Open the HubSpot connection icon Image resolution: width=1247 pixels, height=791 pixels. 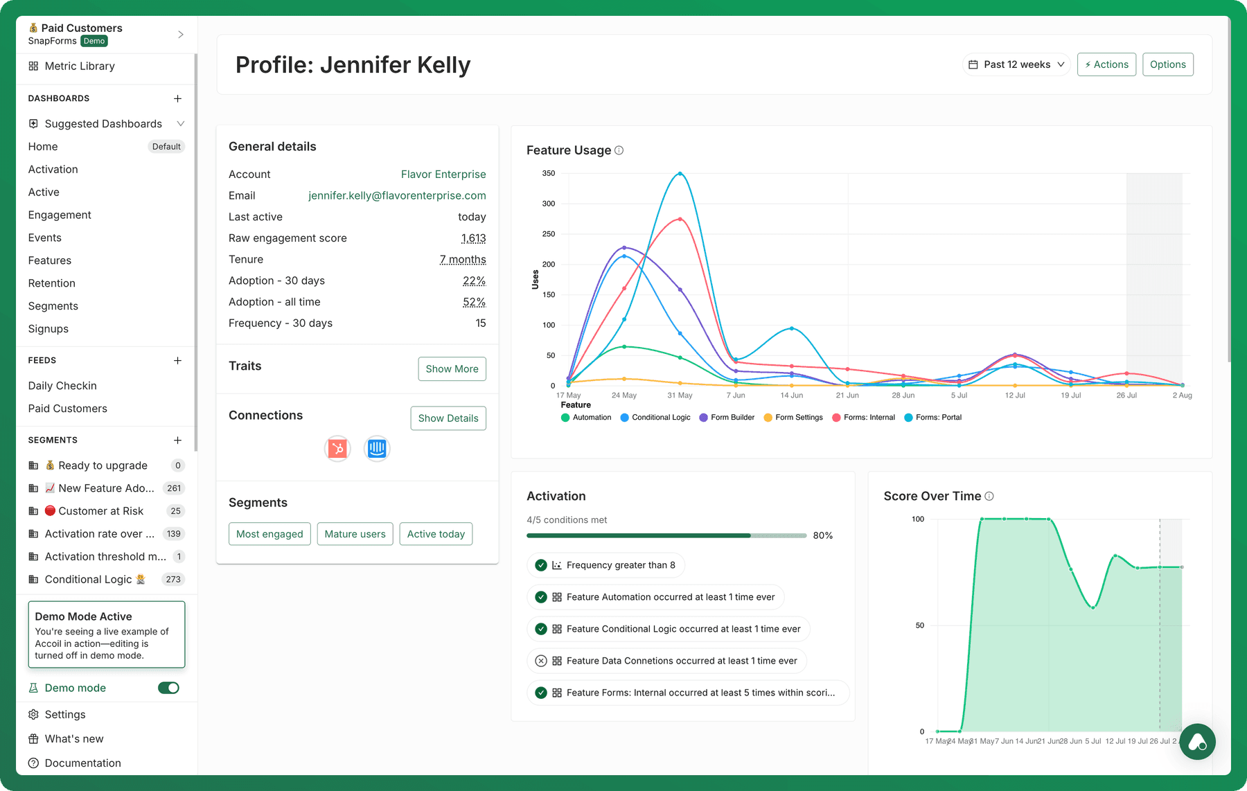click(x=337, y=449)
